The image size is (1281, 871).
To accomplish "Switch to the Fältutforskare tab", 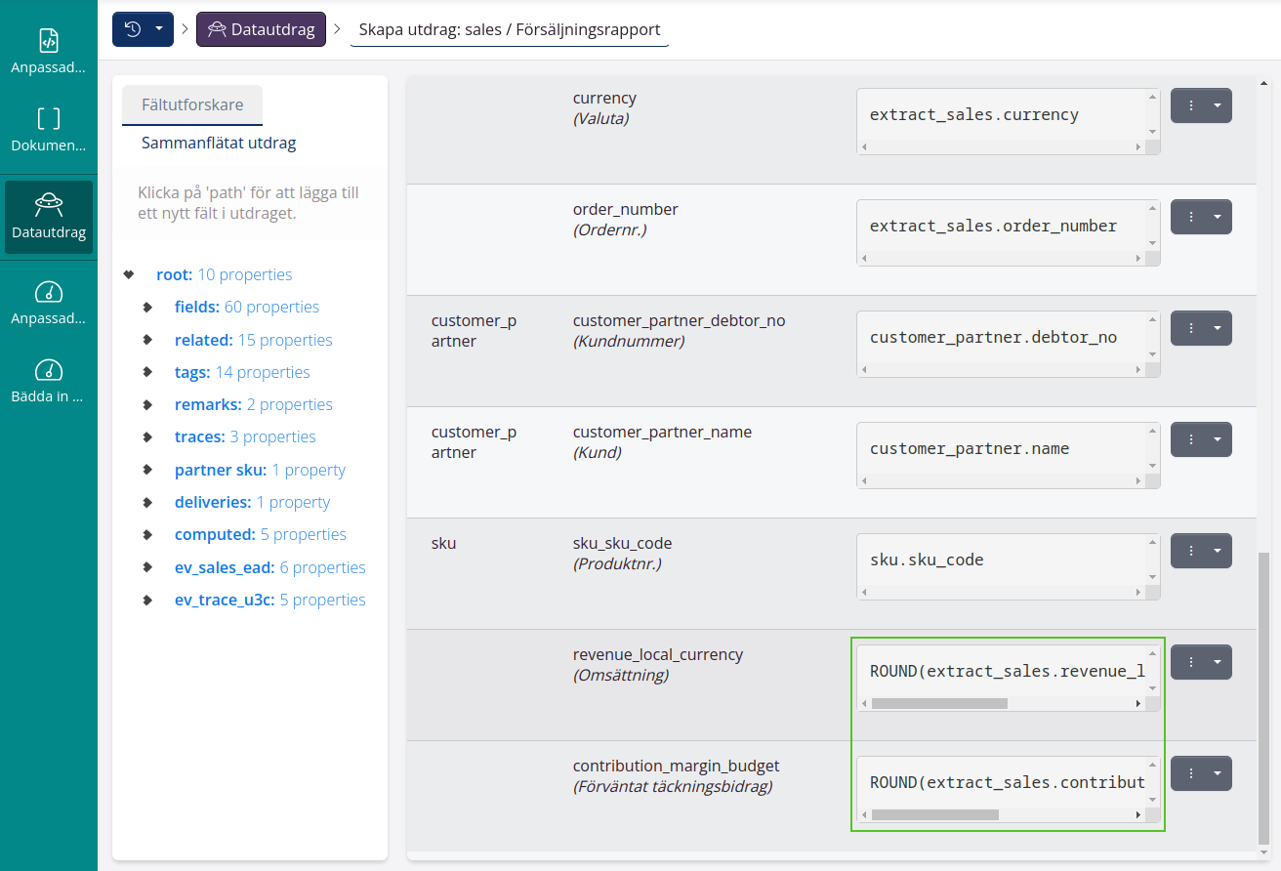I will coord(192,105).
